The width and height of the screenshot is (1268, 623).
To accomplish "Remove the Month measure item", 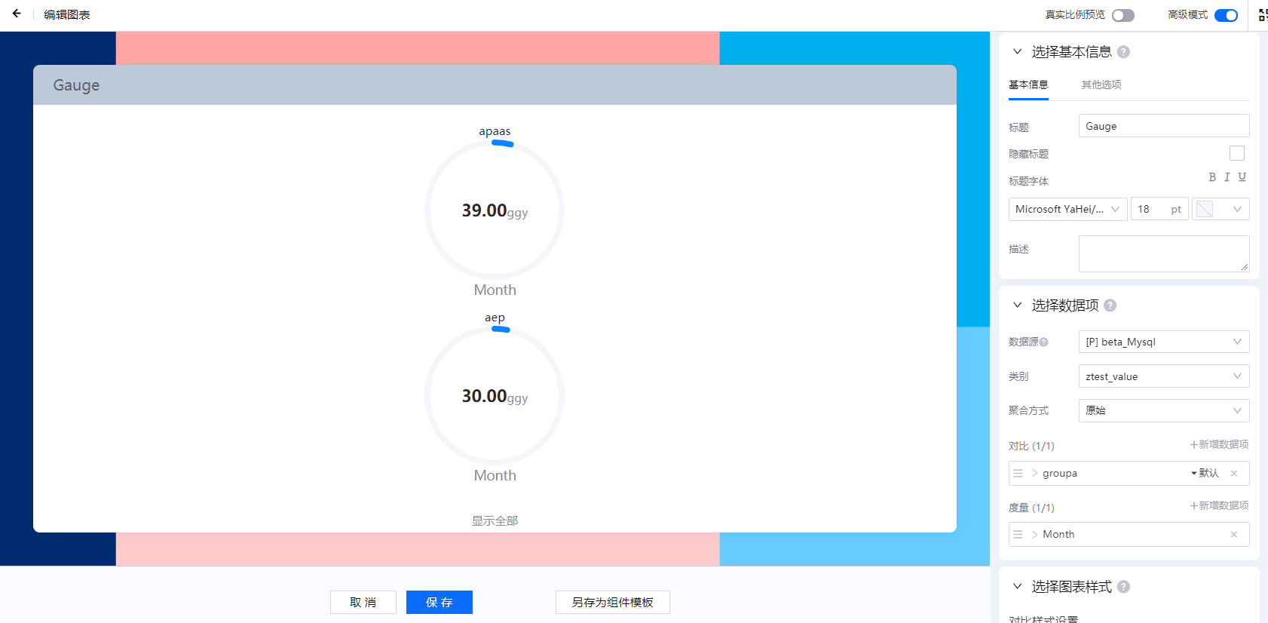I will tap(1233, 535).
